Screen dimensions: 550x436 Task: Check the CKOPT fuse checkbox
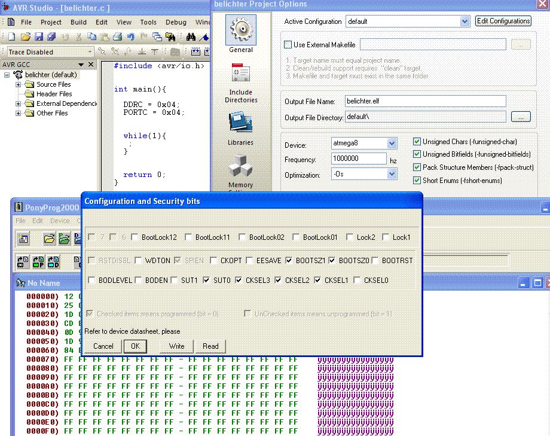click(213, 261)
